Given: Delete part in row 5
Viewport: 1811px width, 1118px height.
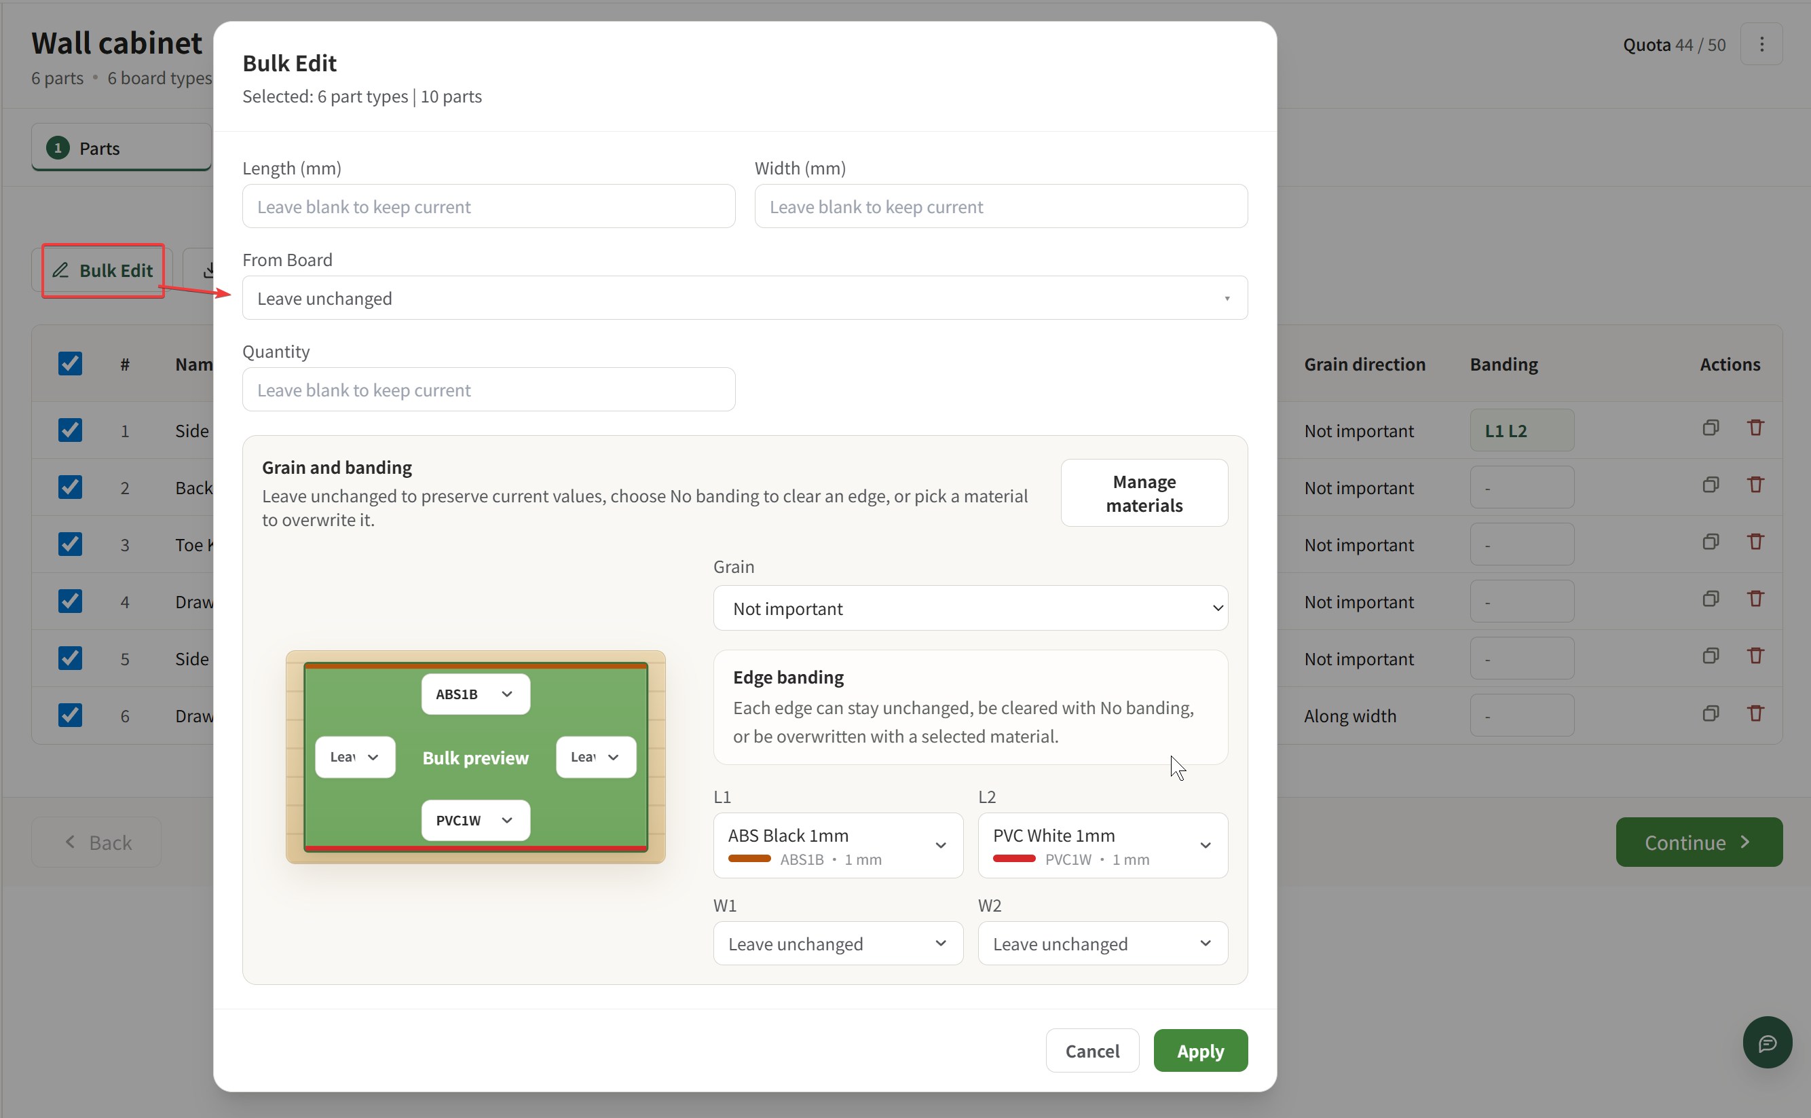Looking at the screenshot, I should 1755,656.
